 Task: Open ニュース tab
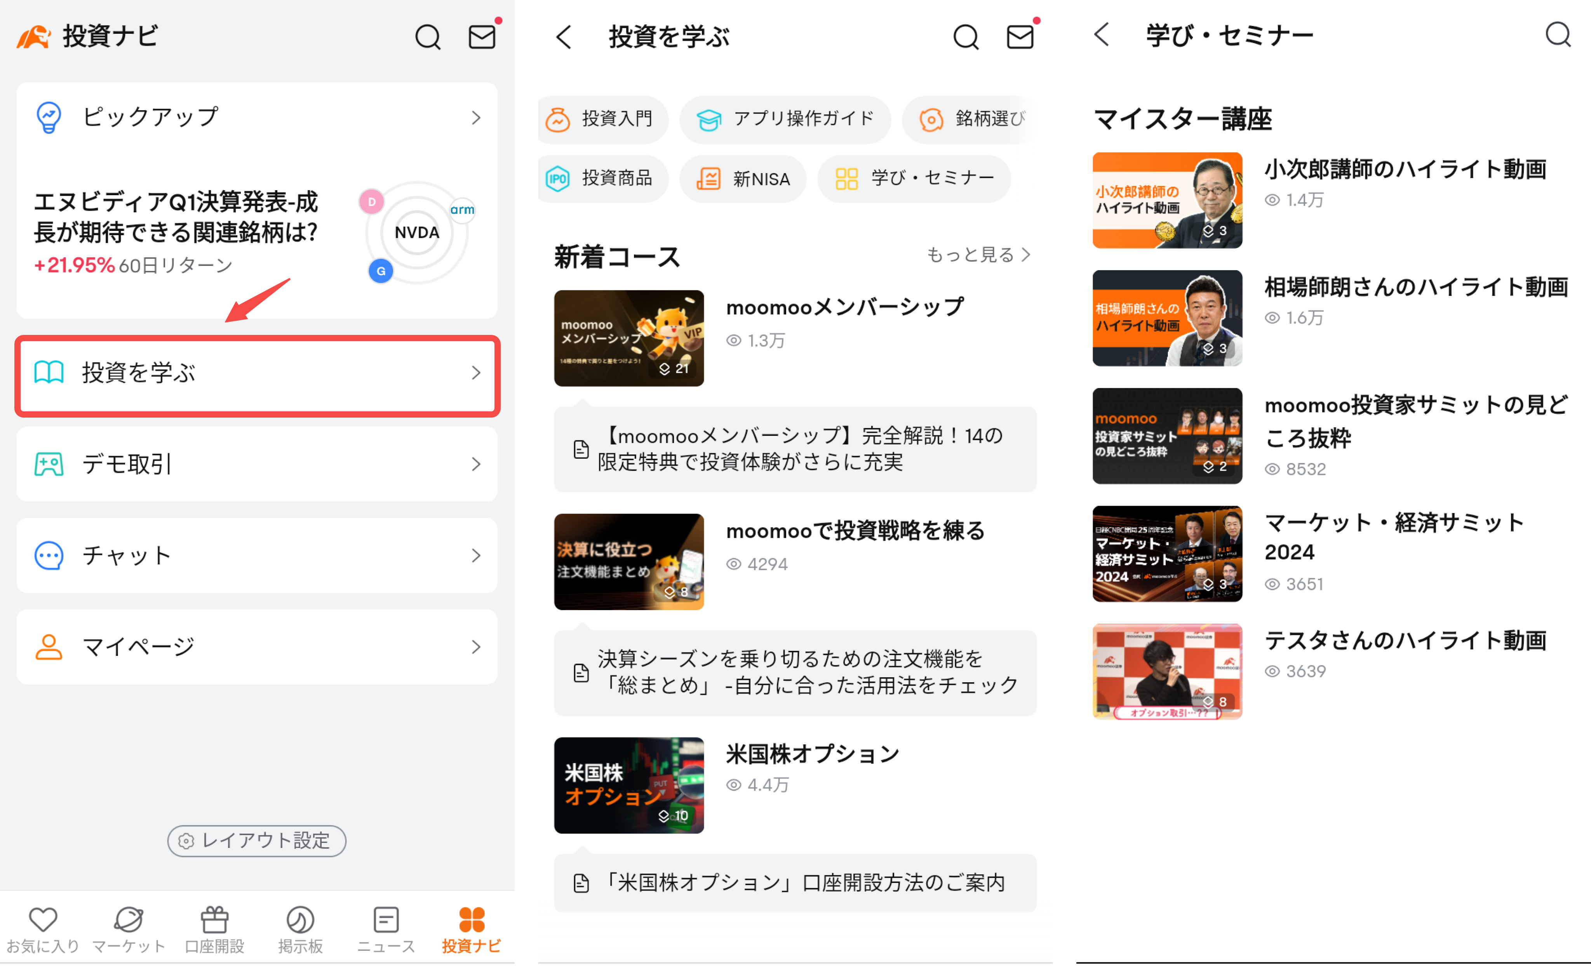[386, 930]
